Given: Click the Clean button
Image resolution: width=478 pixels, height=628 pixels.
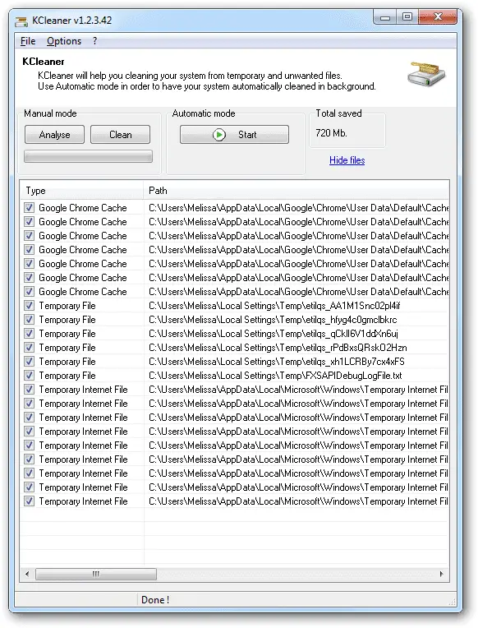Looking at the screenshot, I should tap(120, 135).
